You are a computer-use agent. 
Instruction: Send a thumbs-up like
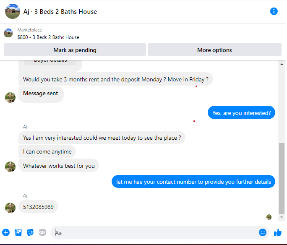(278, 232)
